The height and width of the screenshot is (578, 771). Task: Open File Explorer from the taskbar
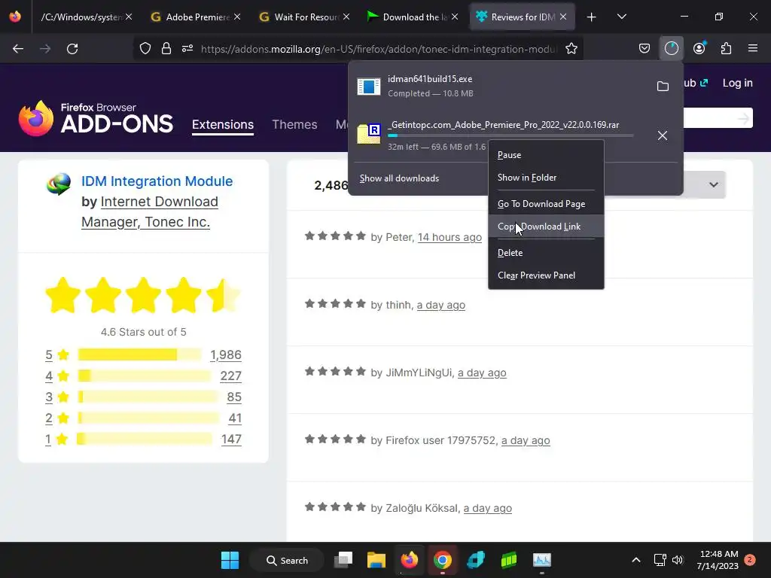(x=376, y=560)
